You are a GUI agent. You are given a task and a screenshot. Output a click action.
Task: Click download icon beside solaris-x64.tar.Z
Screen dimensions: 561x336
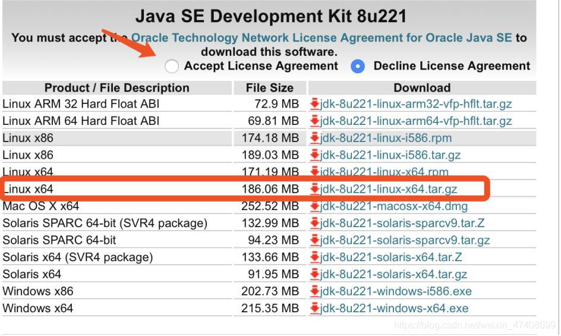tap(314, 257)
